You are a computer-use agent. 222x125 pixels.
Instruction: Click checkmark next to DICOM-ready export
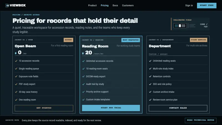point(84,76)
